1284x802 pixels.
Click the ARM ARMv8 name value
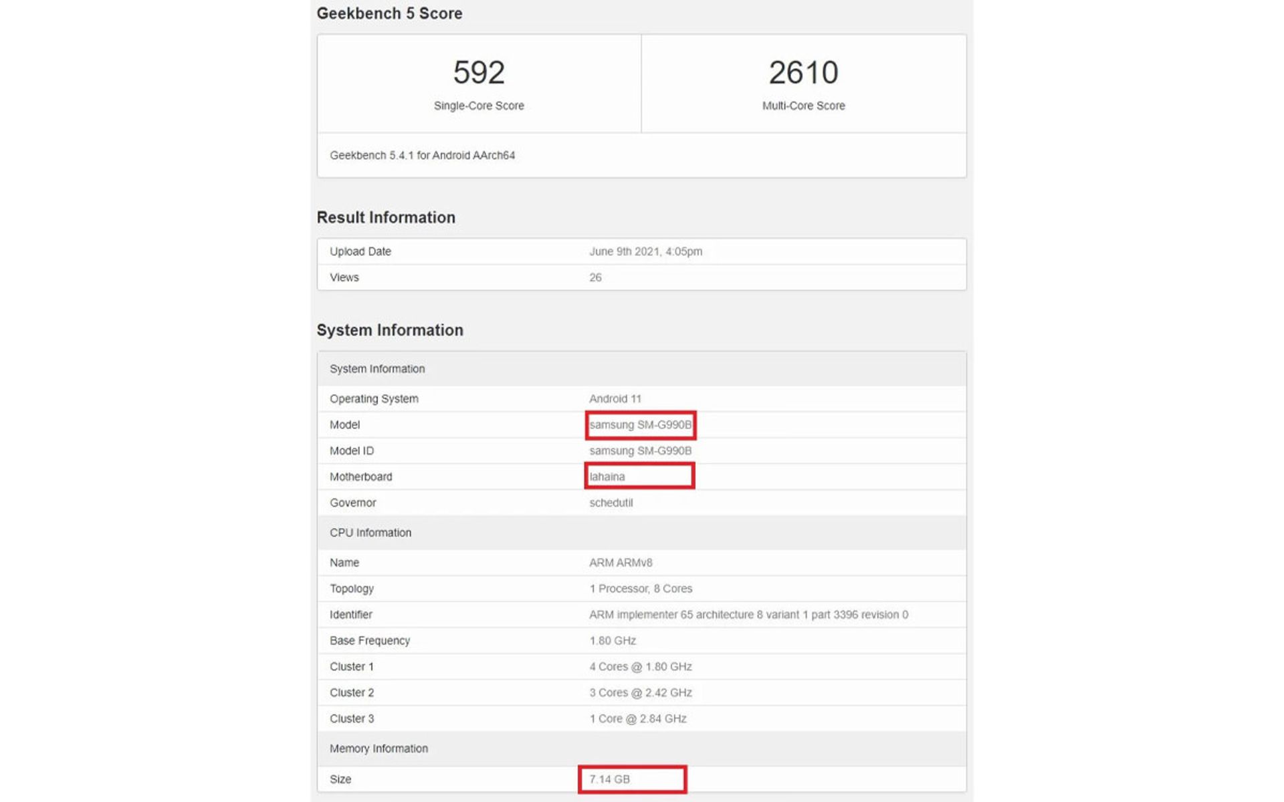(621, 563)
